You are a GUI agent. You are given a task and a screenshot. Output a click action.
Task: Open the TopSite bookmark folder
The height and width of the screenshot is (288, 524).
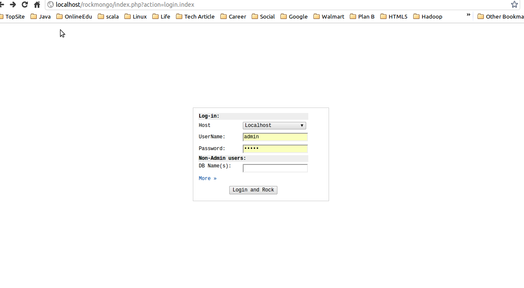[12, 16]
